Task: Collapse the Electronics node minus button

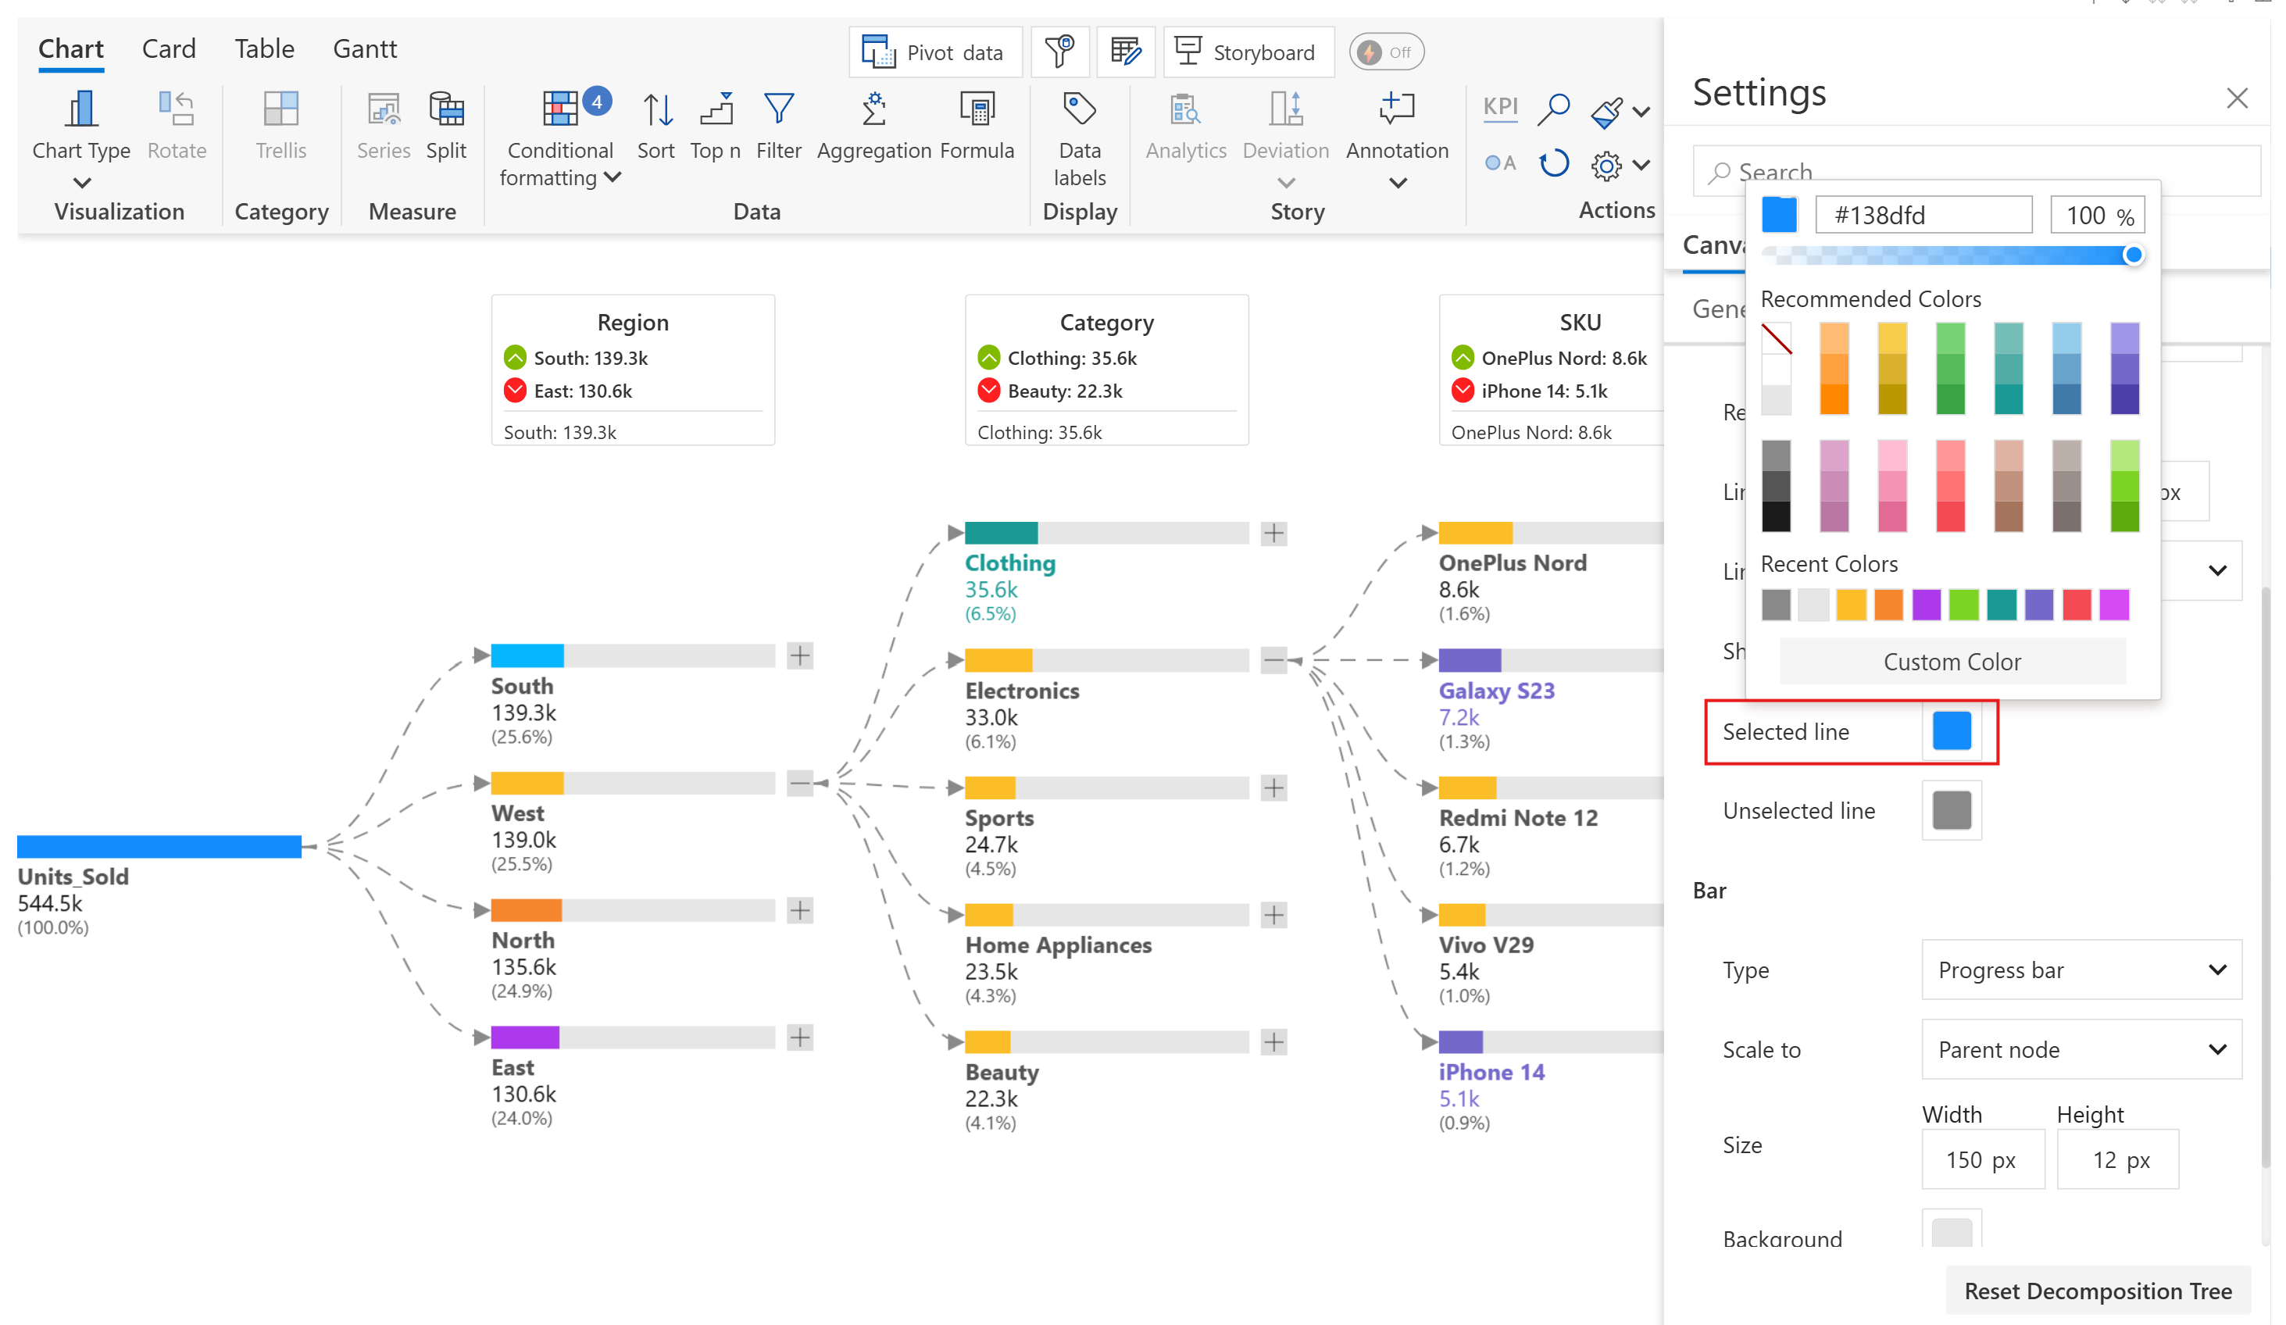Action: coord(1273,660)
